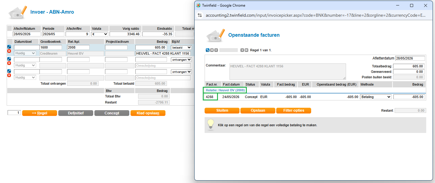Click the grey Concept button

pyautogui.click(x=112, y=113)
